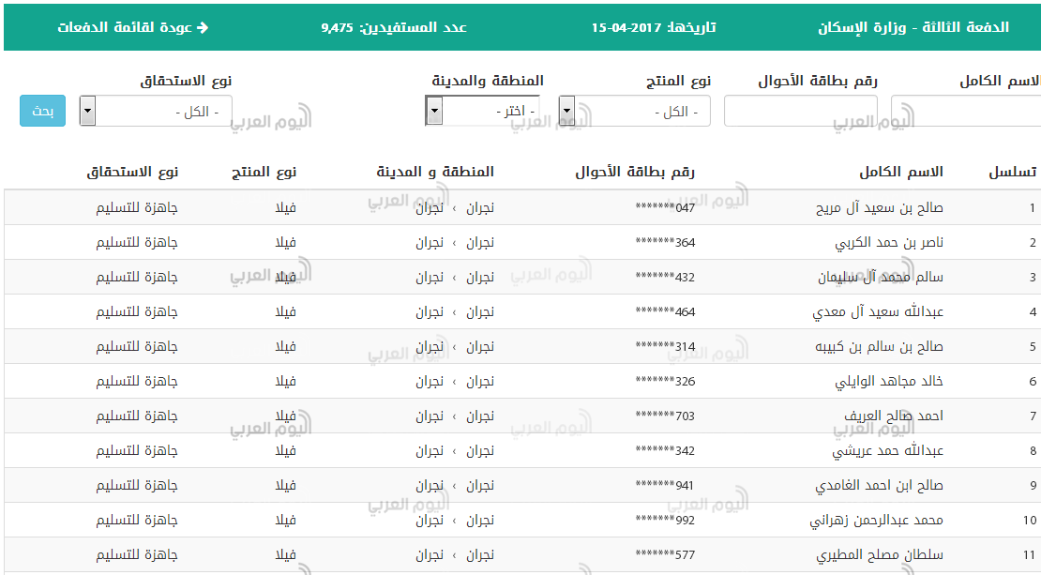Screen dimensions: 1041x575
Task: Click the نوع المنتج table column header
Action: (x=264, y=173)
